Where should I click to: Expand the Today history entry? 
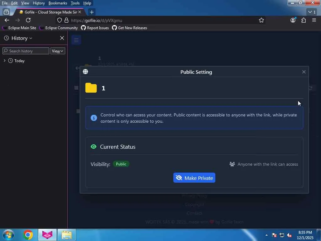(x=4, y=61)
